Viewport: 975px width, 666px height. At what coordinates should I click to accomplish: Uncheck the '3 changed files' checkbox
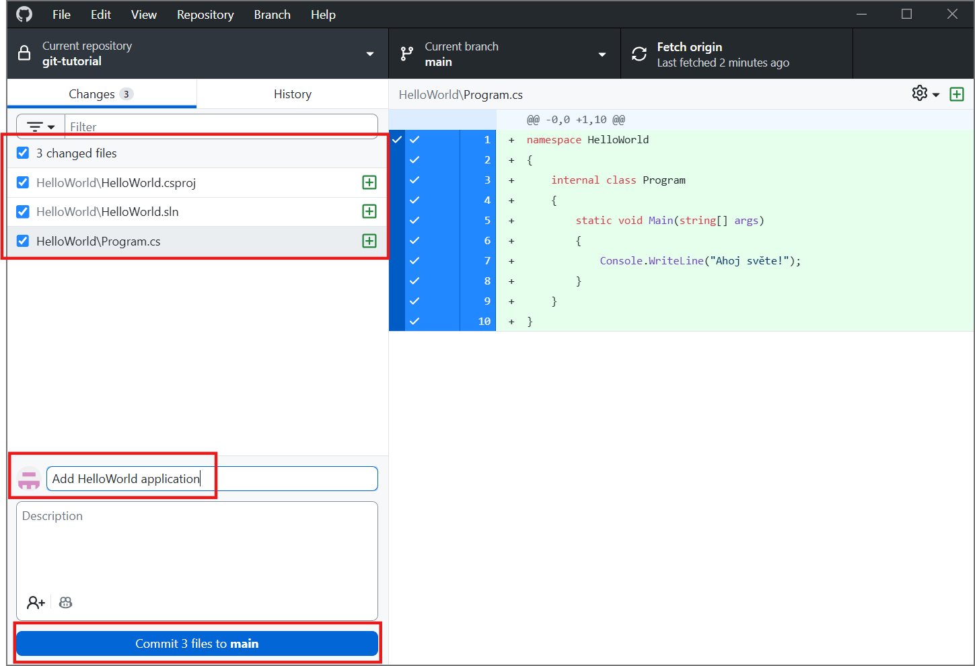pos(23,153)
